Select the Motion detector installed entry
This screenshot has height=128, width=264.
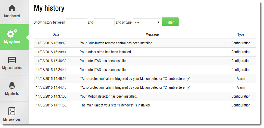[x=109, y=96]
